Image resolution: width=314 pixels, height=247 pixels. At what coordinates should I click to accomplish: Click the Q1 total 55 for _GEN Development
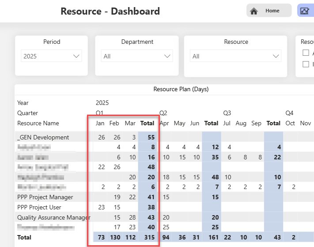pyautogui.click(x=151, y=137)
